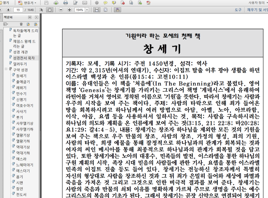Toggle scrolling mode fit-width icon

coord(97,10)
